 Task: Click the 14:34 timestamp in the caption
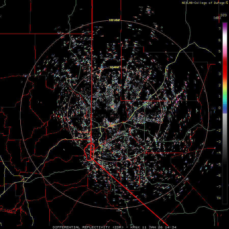[x=171, y=227]
